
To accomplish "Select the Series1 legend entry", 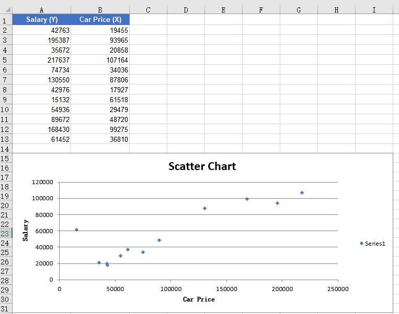I will (x=372, y=244).
